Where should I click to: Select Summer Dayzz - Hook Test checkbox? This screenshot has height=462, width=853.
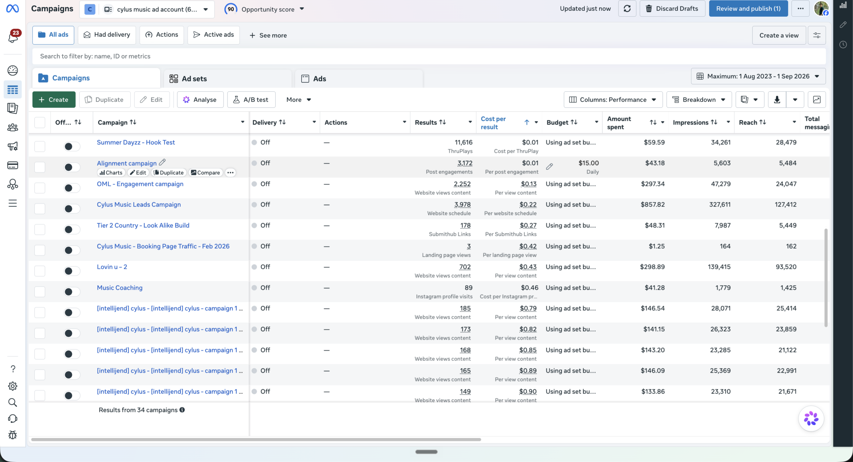click(40, 146)
